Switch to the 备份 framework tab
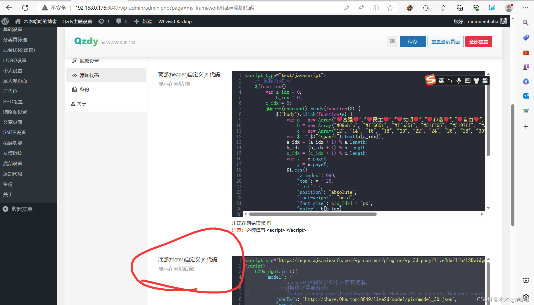 tap(106, 89)
